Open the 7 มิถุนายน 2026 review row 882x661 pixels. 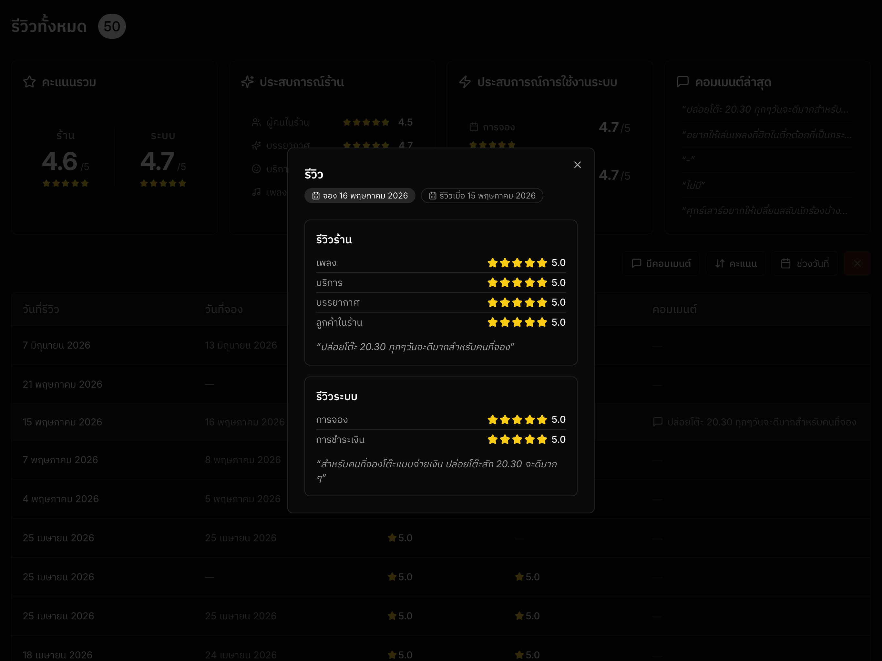click(441, 345)
